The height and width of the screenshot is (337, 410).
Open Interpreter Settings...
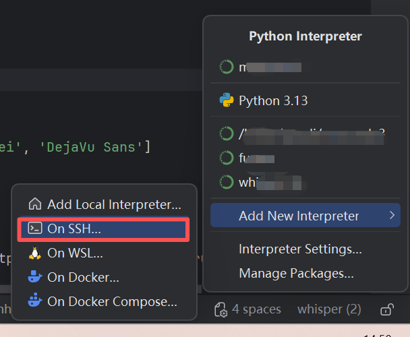[300, 249]
